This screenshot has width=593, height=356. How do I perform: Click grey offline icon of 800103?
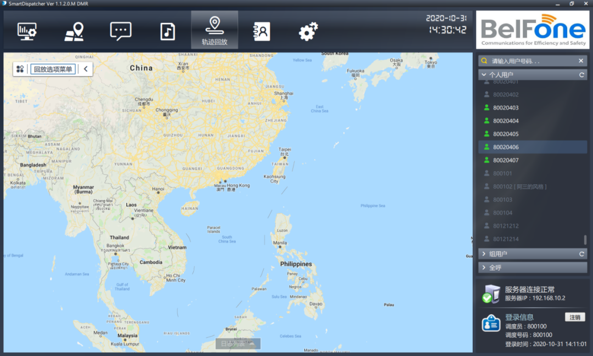coord(486,199)
